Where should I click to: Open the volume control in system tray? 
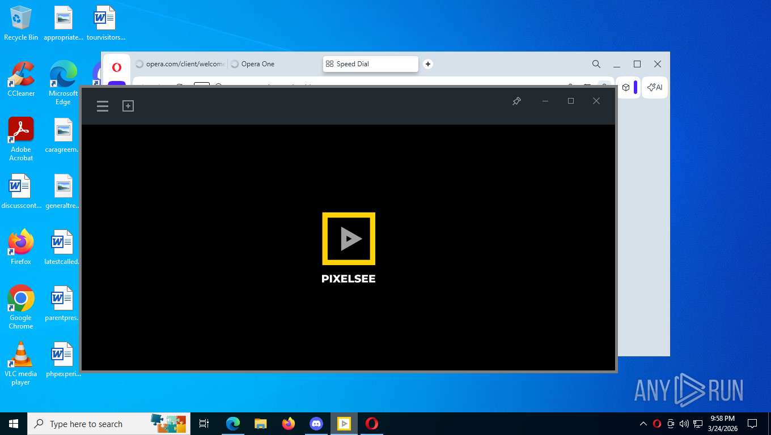[684, 424]
